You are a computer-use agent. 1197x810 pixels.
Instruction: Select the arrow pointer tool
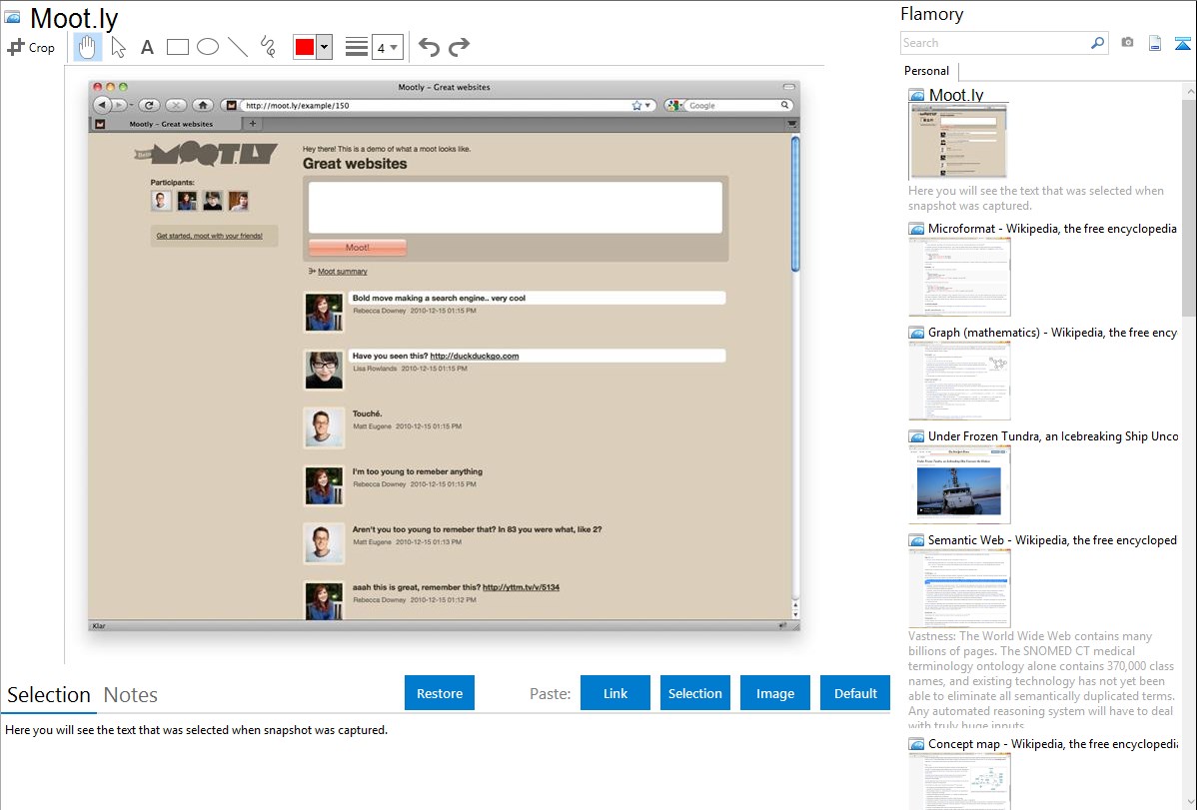[x=118, y=47]
